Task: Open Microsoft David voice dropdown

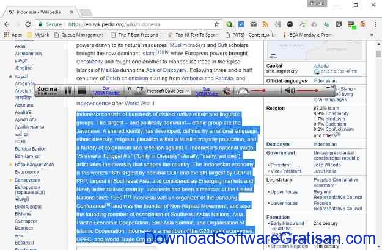Action: pyautogui.click(x=168, y=91)
